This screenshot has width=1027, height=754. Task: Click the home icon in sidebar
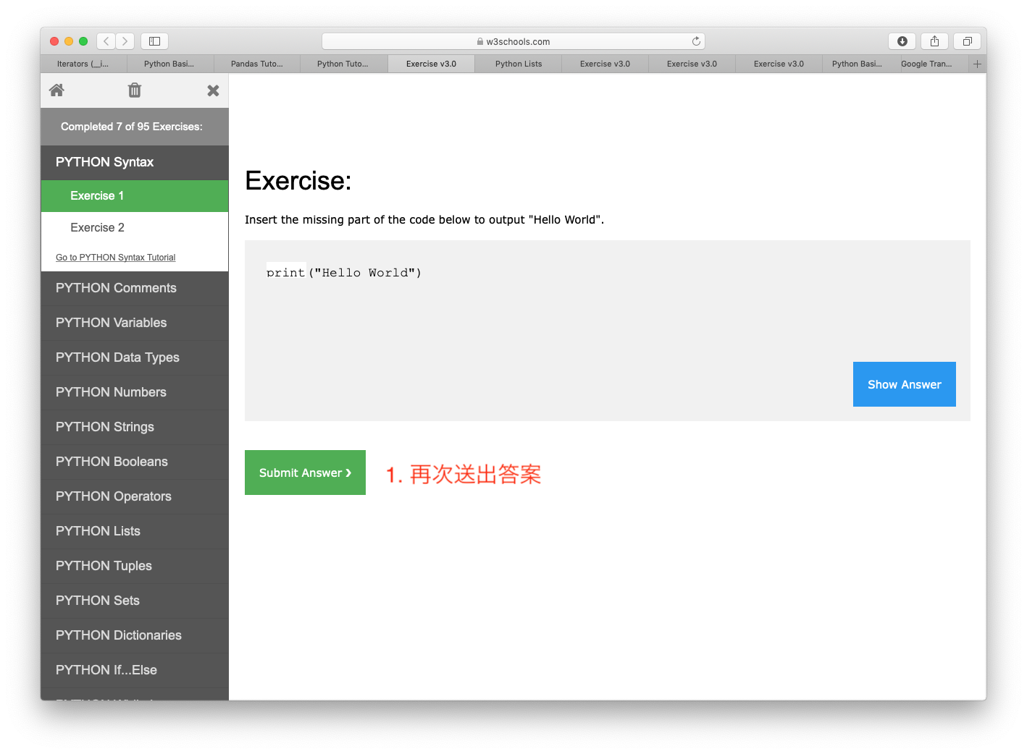click(56, 90)
